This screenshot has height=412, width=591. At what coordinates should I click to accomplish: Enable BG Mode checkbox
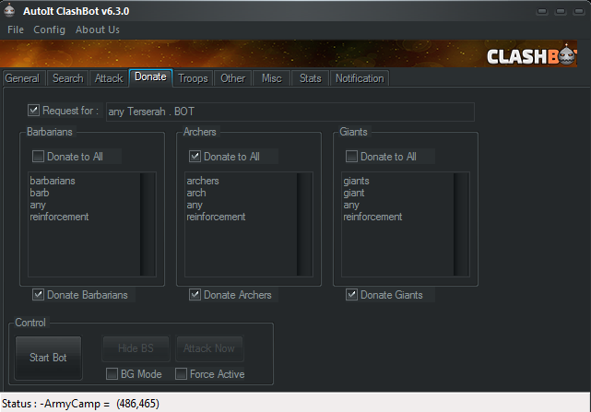[112, 373]
